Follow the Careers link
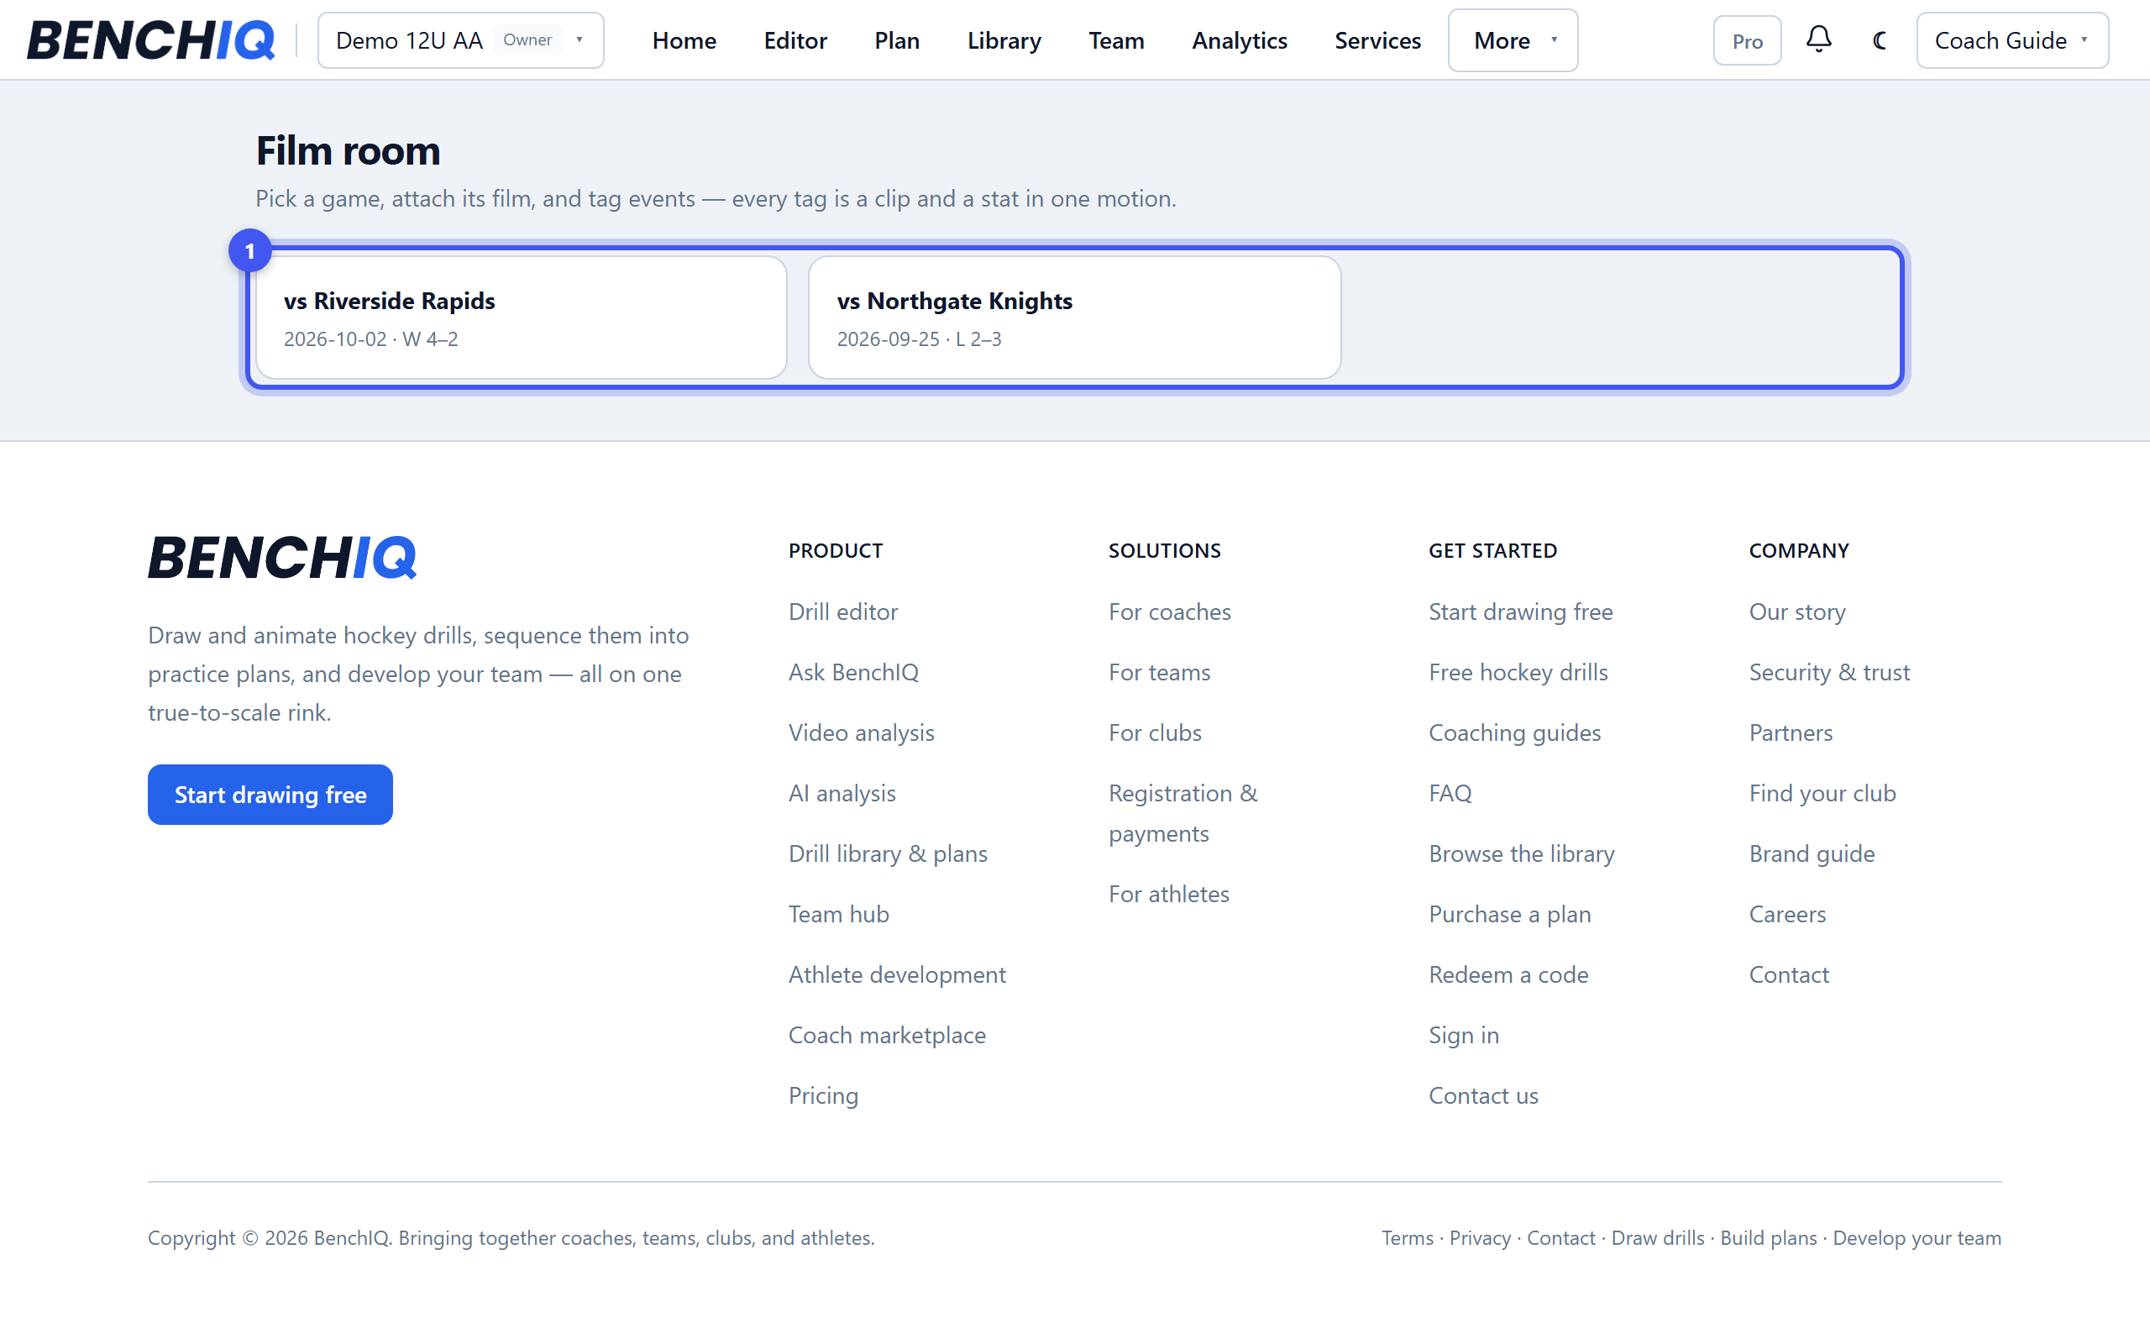This screenshot has width=2150, height=1344. pyautogui.click(x=1786, y=914)
